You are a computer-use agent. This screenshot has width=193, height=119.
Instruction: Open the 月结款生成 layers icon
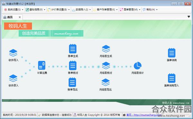tap(106, 49)
